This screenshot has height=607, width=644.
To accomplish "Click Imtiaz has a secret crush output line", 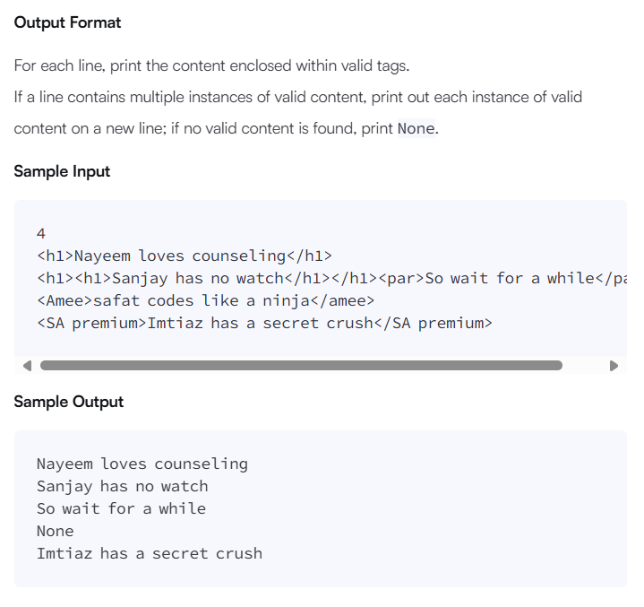I will point(150,553).
